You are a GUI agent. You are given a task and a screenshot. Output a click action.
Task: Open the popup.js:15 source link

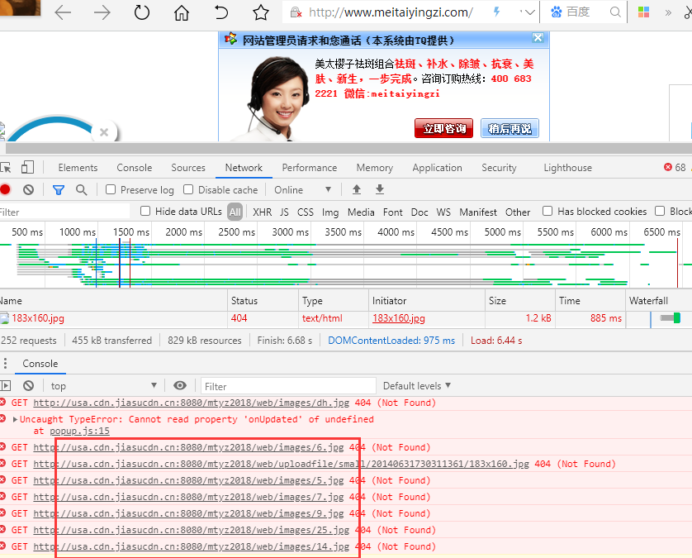[x=79, y=431]
